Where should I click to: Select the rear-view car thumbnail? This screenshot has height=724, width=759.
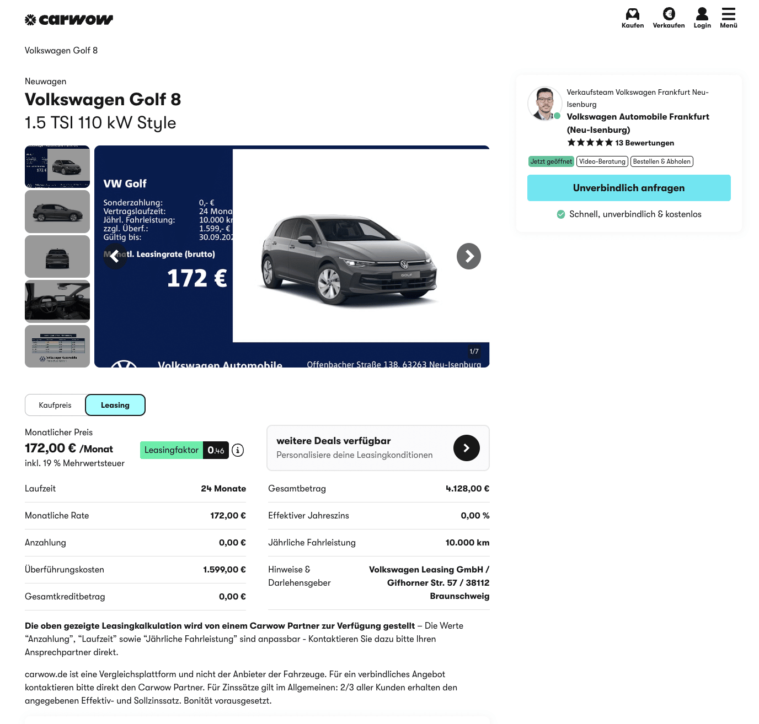click(x=57, y=257)
